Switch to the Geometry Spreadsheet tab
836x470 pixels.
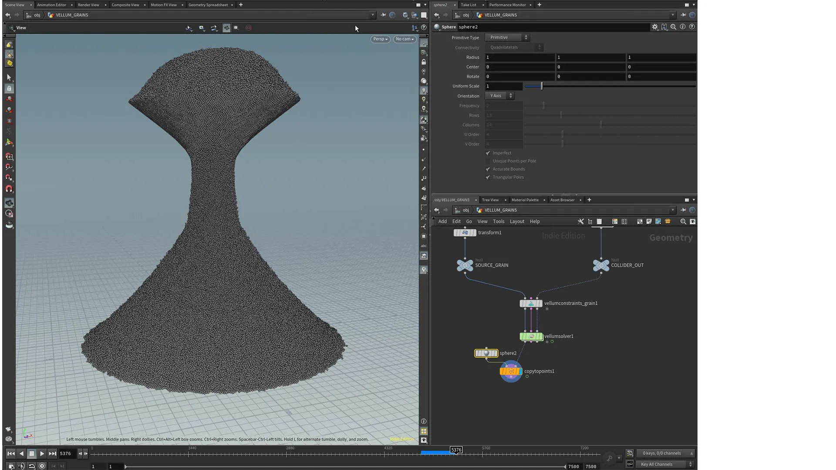208,5
